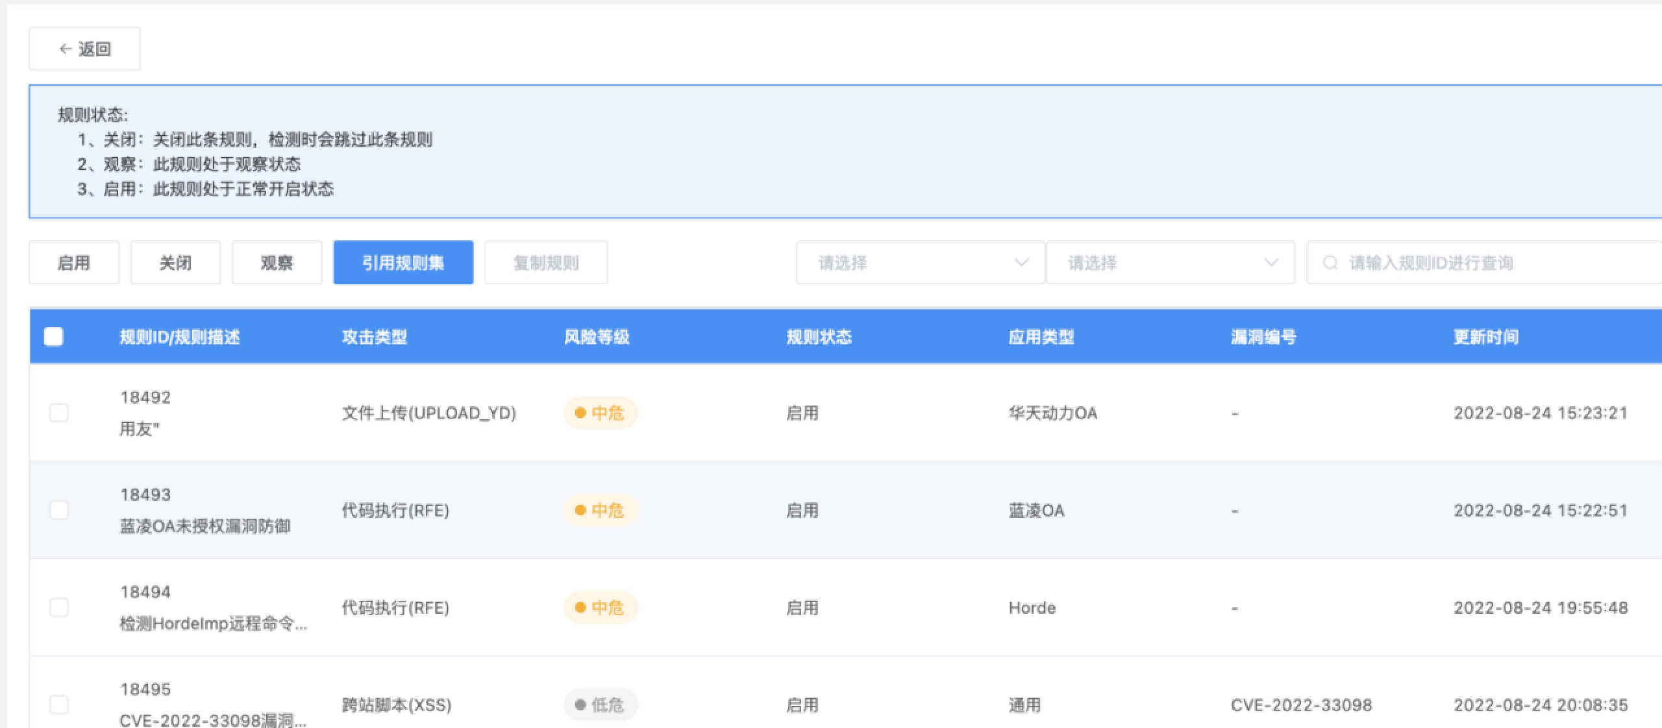Click the 中危 badge of rule 18493
Screen dimensions: 1662x728
[x=601, y=510]
